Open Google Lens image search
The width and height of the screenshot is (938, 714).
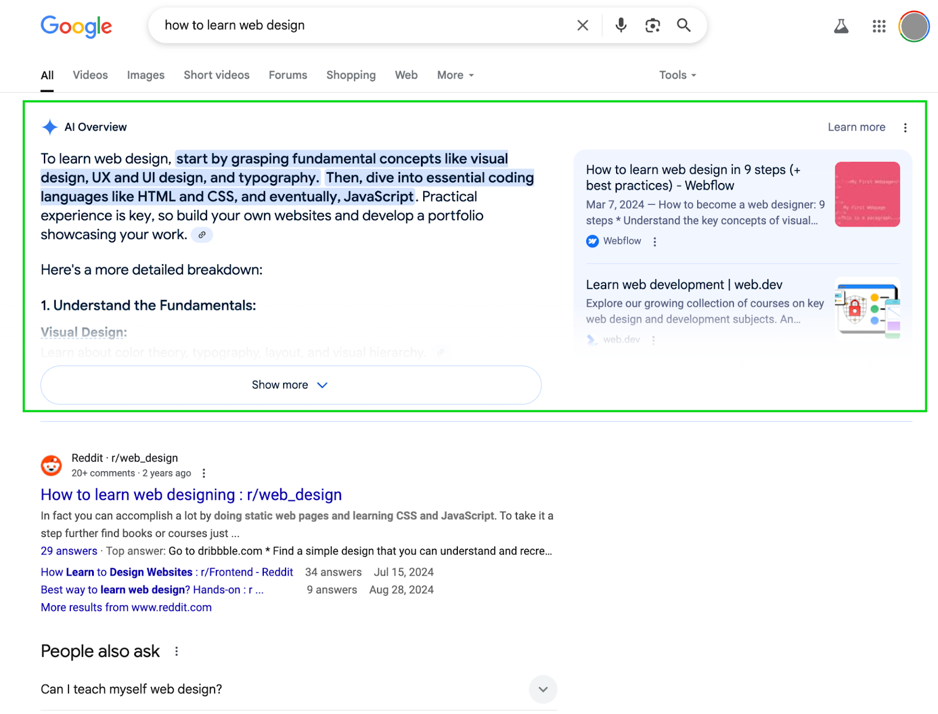point(652,25)
